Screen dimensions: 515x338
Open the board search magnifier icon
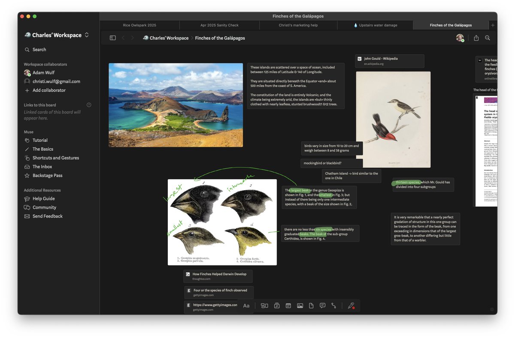tap(488, 38)
